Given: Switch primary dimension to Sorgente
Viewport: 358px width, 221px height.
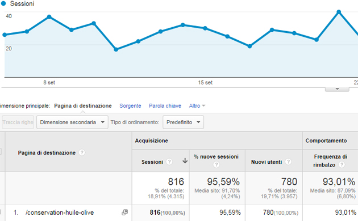Looking at the screenshot, I should (130, 106).
